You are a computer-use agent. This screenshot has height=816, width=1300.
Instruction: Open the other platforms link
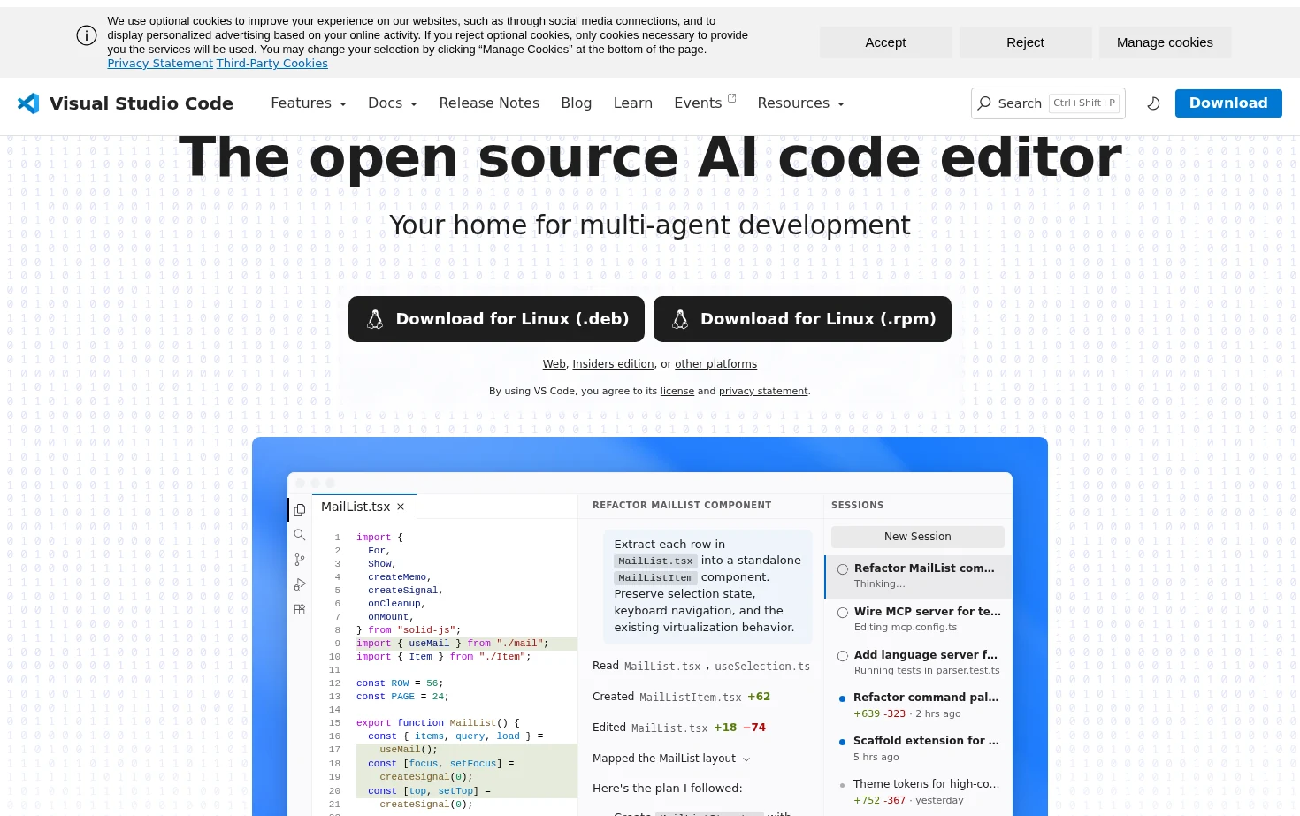(715, 364)
